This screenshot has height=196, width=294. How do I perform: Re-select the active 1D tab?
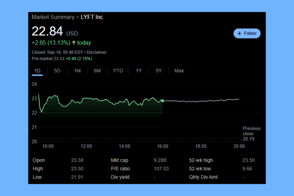(x=37, y=71)
